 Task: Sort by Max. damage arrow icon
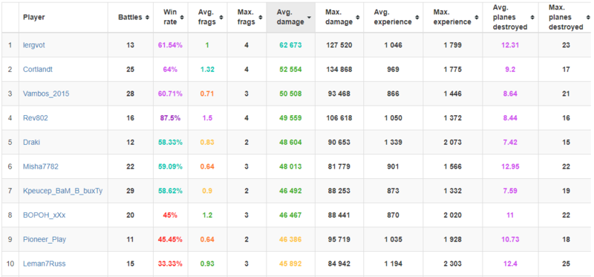pos(357,17)
